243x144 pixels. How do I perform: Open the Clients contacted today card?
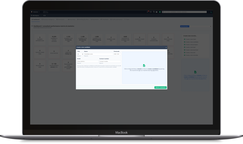168,40
